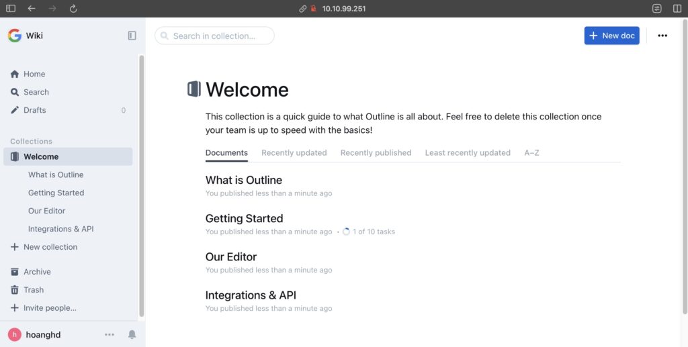The height and width of the screenshot is (347, 688).
Task: Click the Search in collection field
Action: pyautogui.click(x=214, y=36)
